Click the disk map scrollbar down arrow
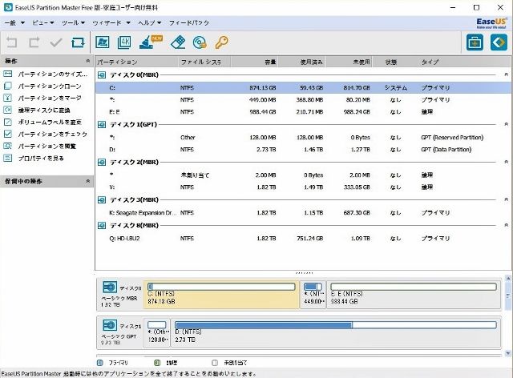The height and width of the screenshot is (378, 513). 508,353
